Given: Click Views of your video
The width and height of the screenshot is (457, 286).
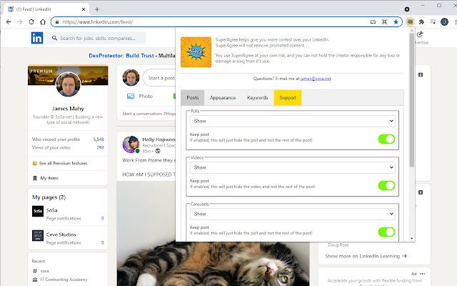Looking at the screenshot, I should coord(51,148).
